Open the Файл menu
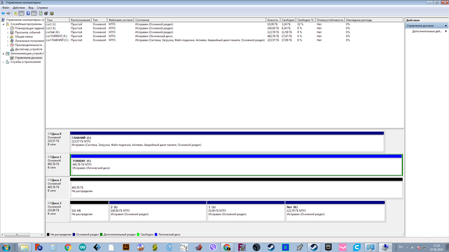 (x=5, y=8)
